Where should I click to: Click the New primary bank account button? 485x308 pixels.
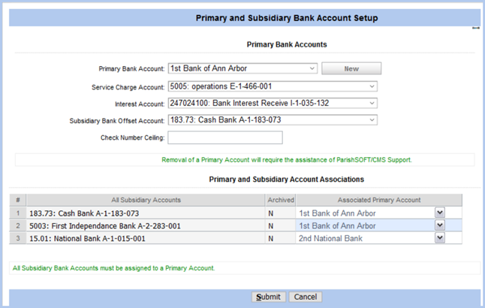point(351,68)
